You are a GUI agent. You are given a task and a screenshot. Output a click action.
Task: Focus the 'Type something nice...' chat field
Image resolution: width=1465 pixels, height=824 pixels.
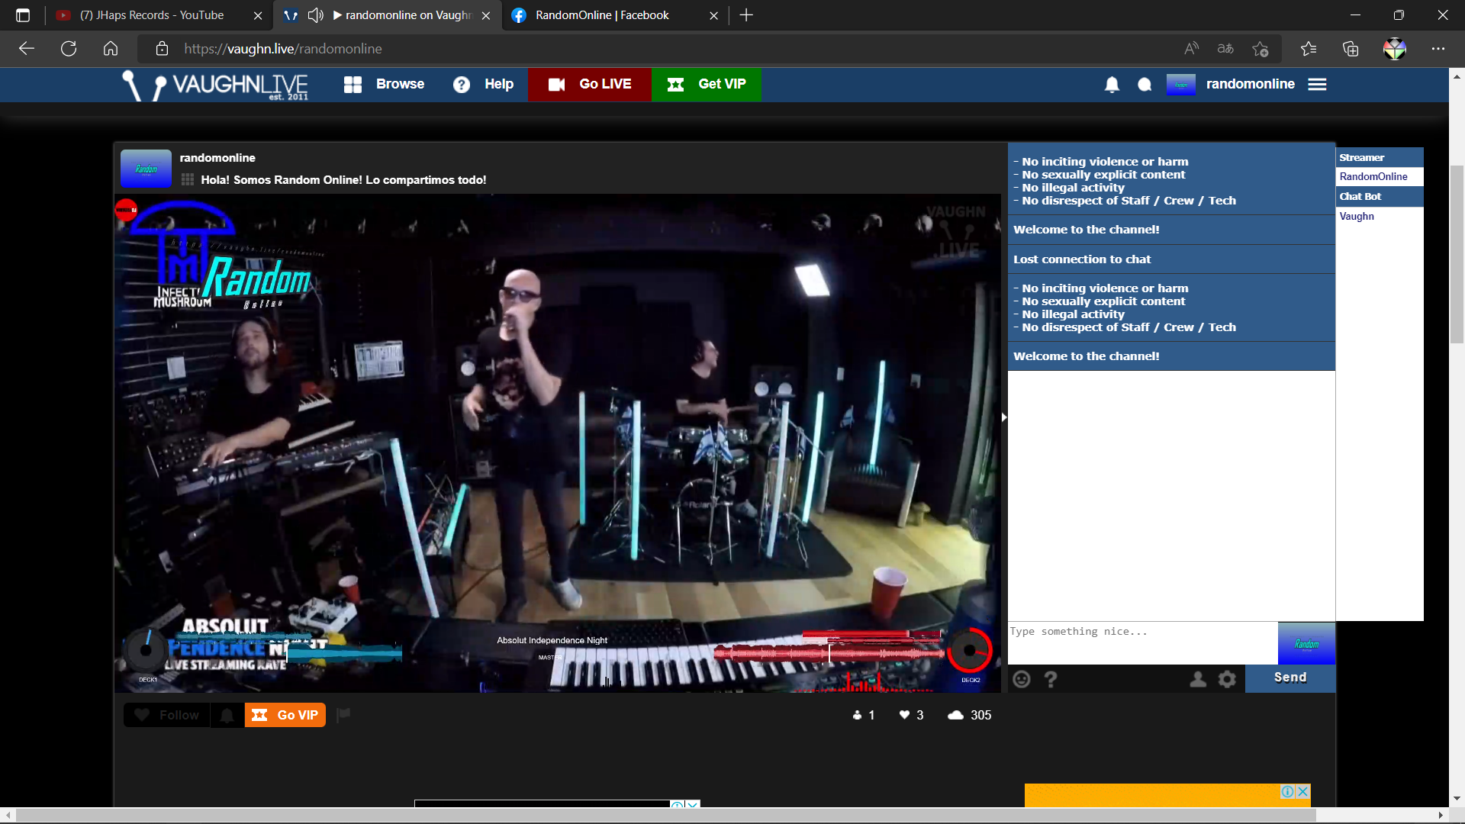point(1143,642)
